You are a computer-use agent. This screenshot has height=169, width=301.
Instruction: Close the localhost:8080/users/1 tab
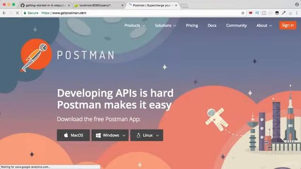(122, 5)
